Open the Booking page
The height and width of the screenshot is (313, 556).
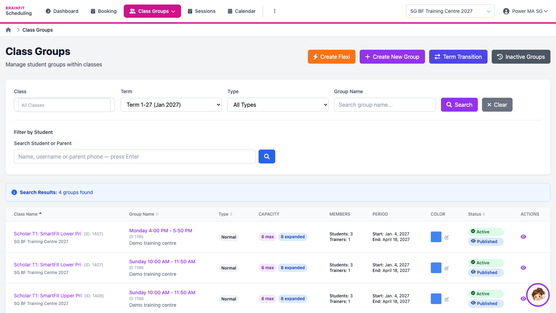click(x=104, y=11)
